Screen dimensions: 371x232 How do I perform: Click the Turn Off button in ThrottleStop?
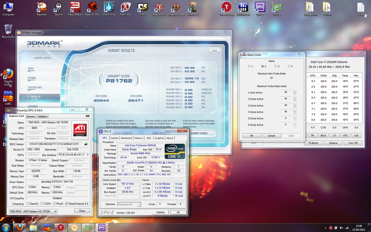(x=353, y=143)
